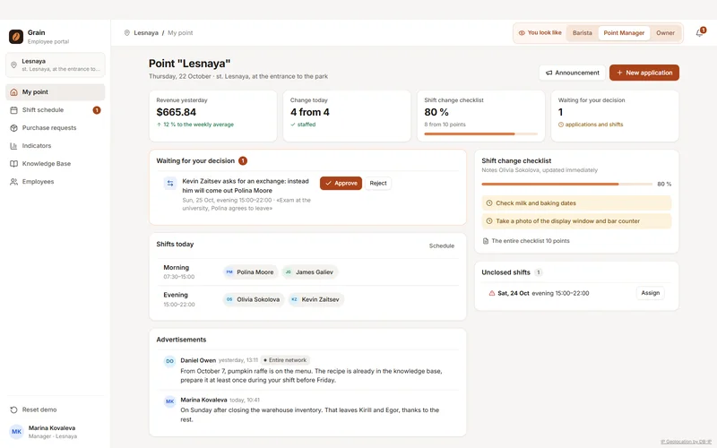This screenshot has width=717, height=448.
Task: Switch view to Barista role
Action: pyautogui.click(x=582, y=33)
